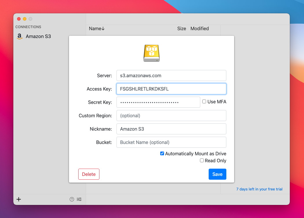Click into the Access Key field
Viewport: 304px width, 218px height.
click(x=171, y=89)
